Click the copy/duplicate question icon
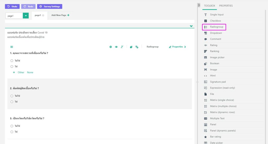 click(x=131, y=47)
